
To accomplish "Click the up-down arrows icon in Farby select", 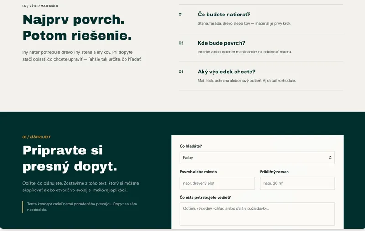I will click(330, 158).
